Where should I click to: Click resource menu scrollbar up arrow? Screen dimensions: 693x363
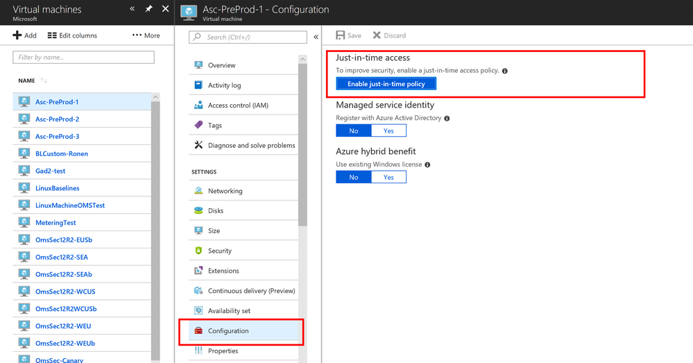coord(302,59)
